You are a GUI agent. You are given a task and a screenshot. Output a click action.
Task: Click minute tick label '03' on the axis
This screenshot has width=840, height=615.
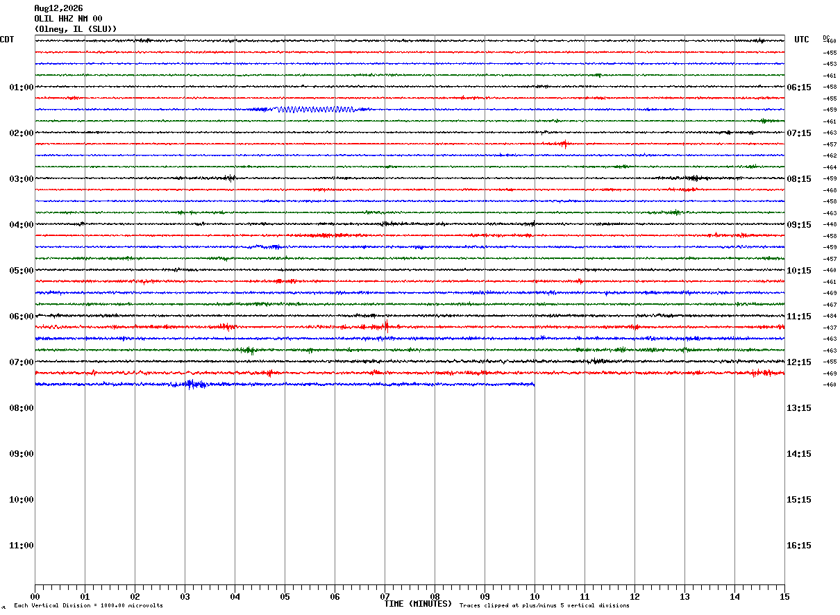pyautogui.click(x=185, y=597)
